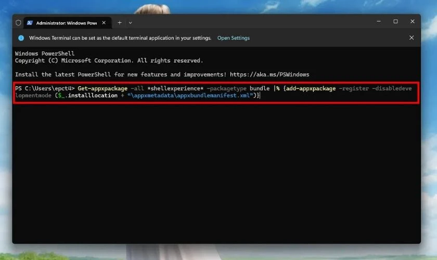
Task: Dismiss the default terminal notification bar
Action: tap(412, 37)
